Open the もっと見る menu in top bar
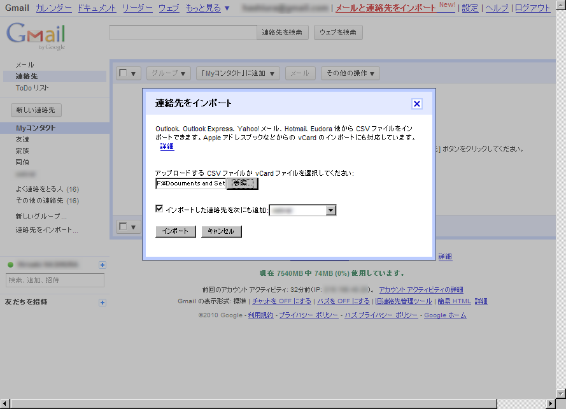 [208, 8]
